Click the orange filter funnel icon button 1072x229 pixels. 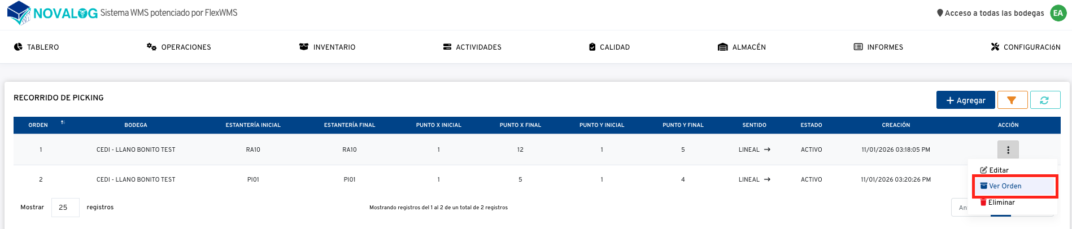coord(1012,100)
